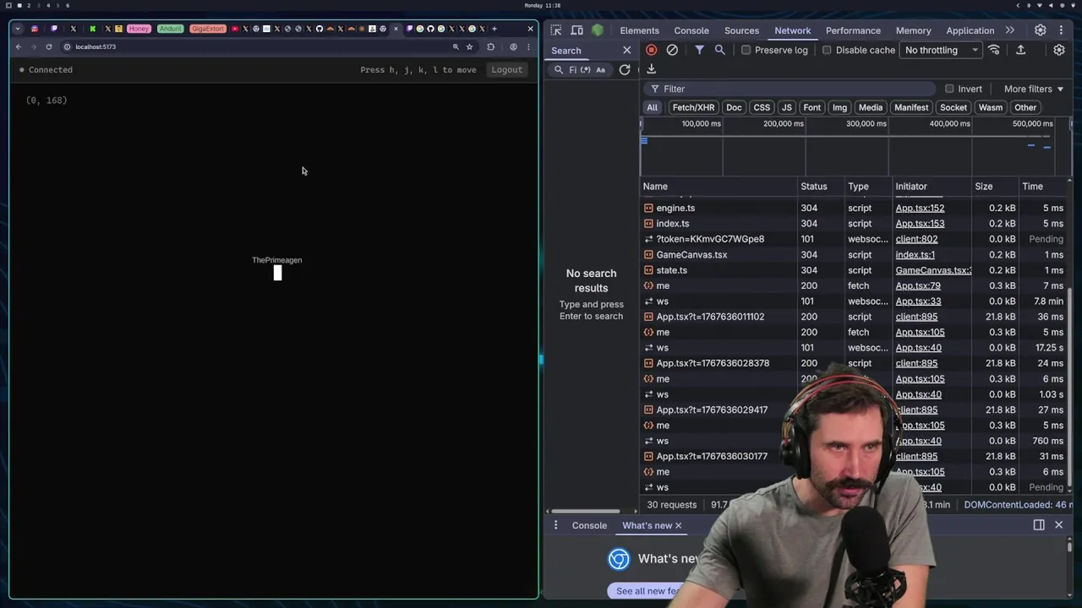Click the green Node.js DevTools icon
The width and height of the screenshot is (1082, 608).
[x=598, y=30]
